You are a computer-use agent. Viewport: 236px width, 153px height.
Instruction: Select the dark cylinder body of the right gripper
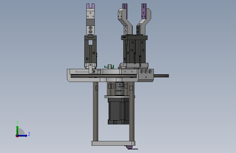click(x=134, y=51)
